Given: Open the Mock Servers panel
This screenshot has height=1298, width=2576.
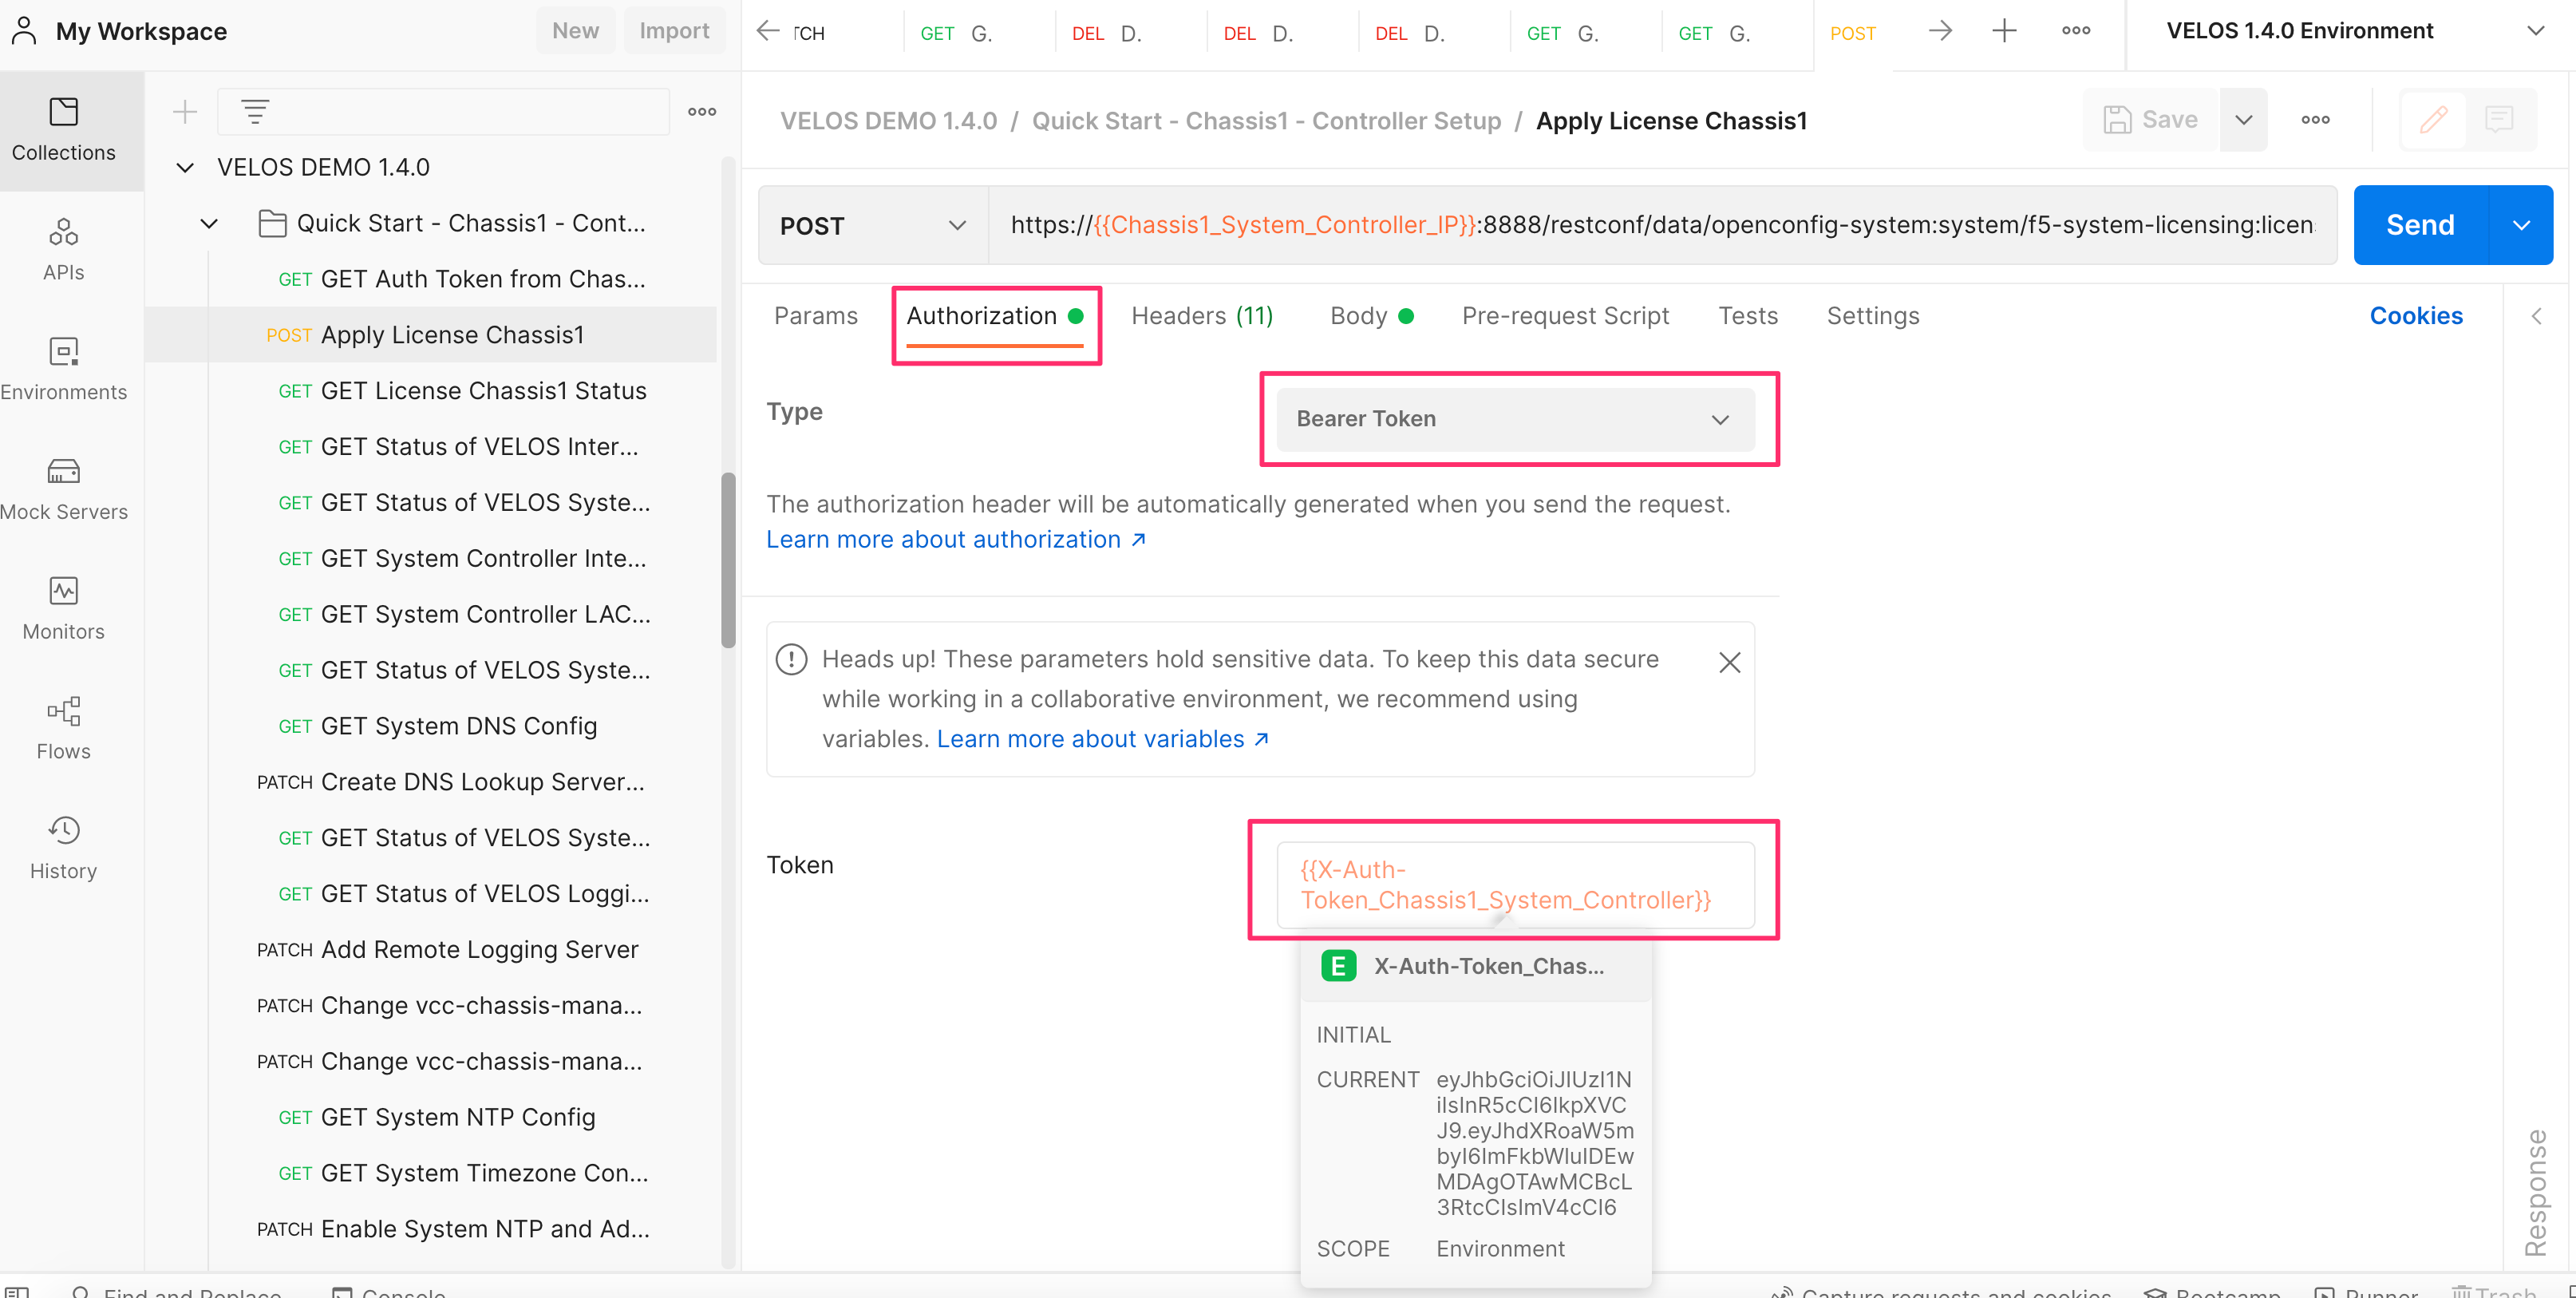Looking at the screenshot, I should click(x=63, y=490).
